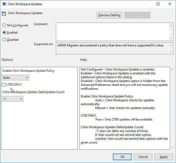Cancel the policy changes
The image size is (176, 163).
click(143, 157)
